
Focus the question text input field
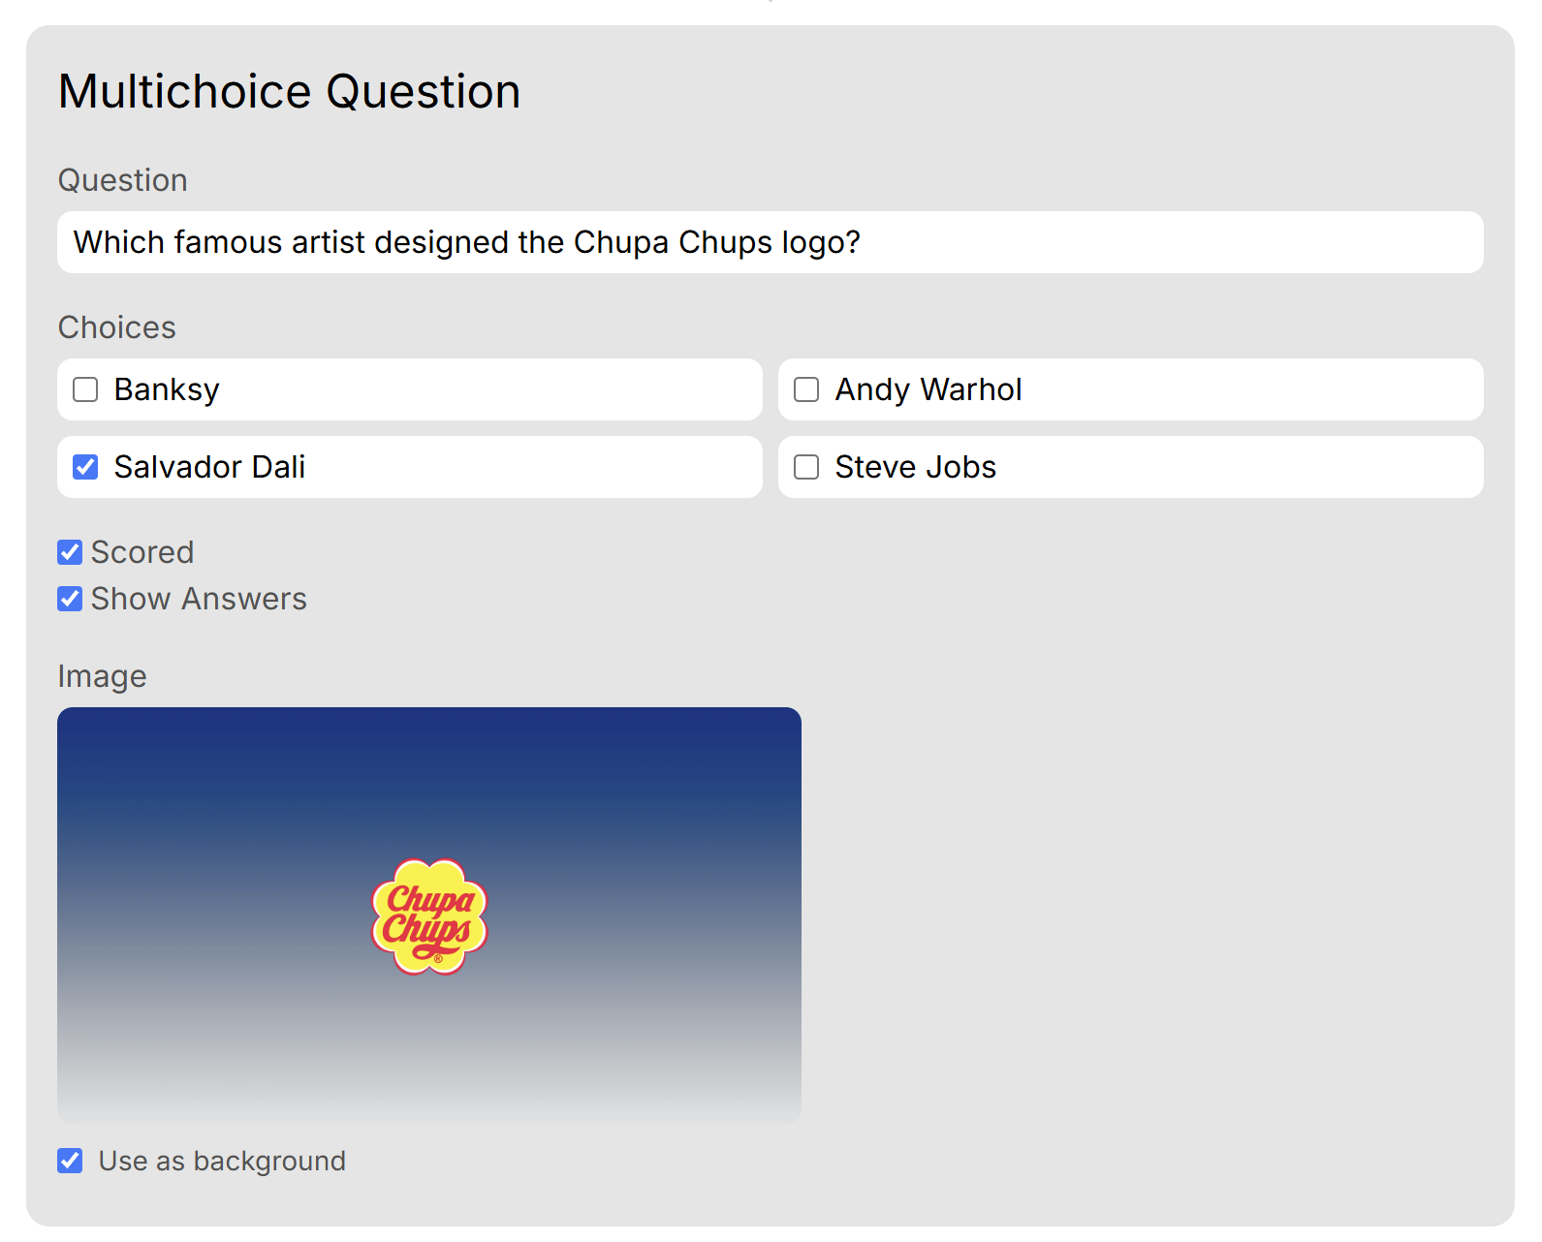click(770, 242)
